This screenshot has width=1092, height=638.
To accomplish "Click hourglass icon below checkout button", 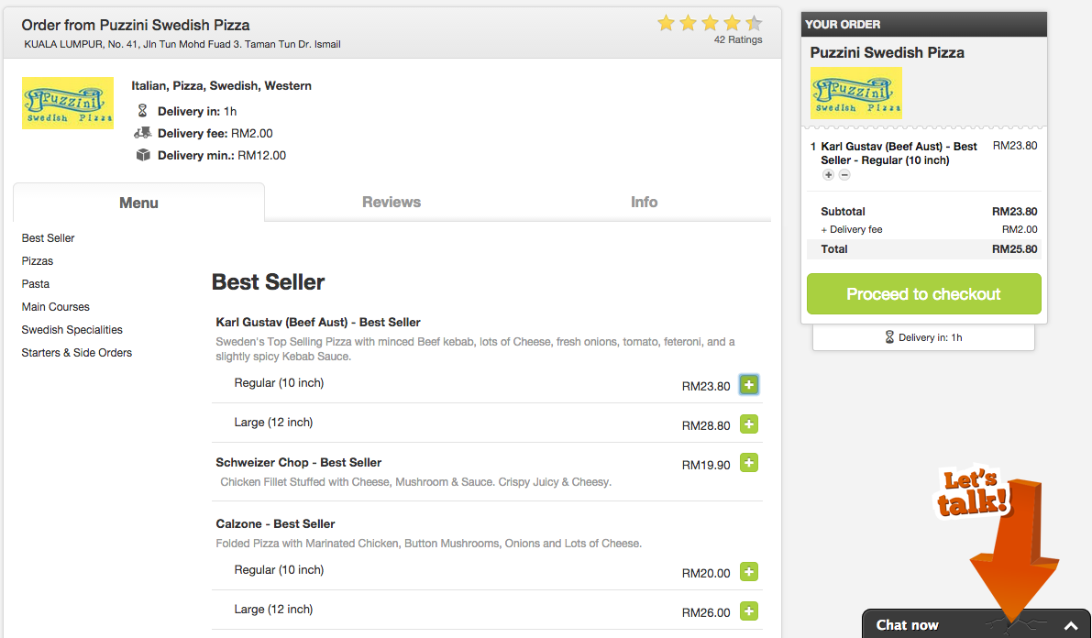I will [x=889, y=337].
